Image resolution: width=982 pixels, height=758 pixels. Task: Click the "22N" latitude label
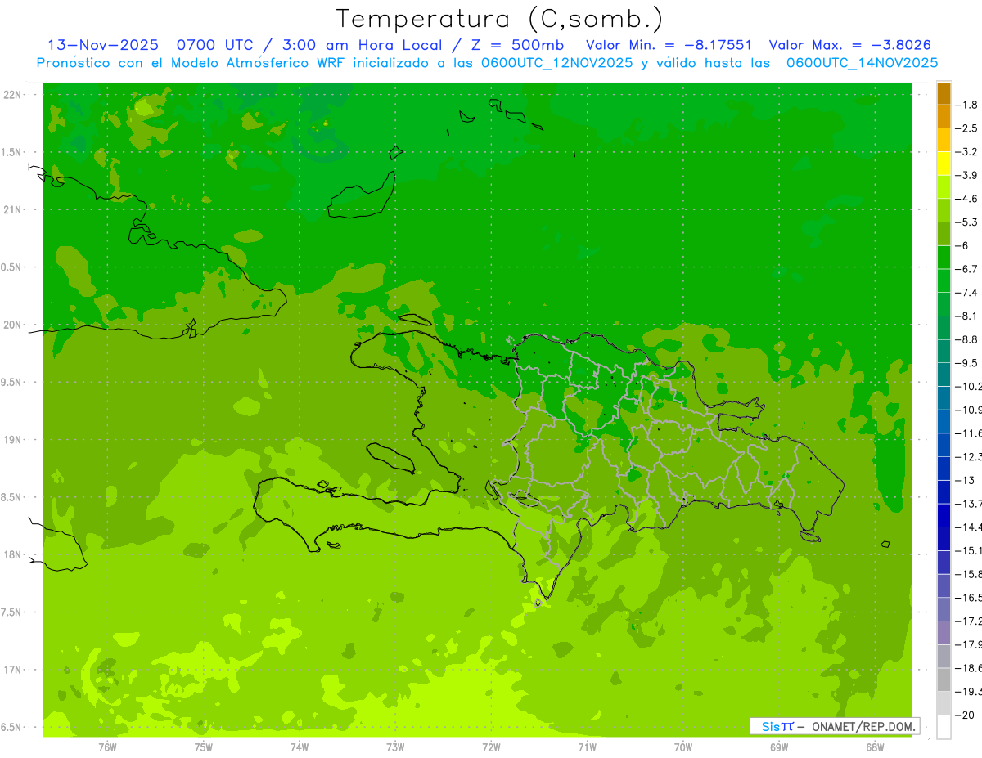point(14,95)
